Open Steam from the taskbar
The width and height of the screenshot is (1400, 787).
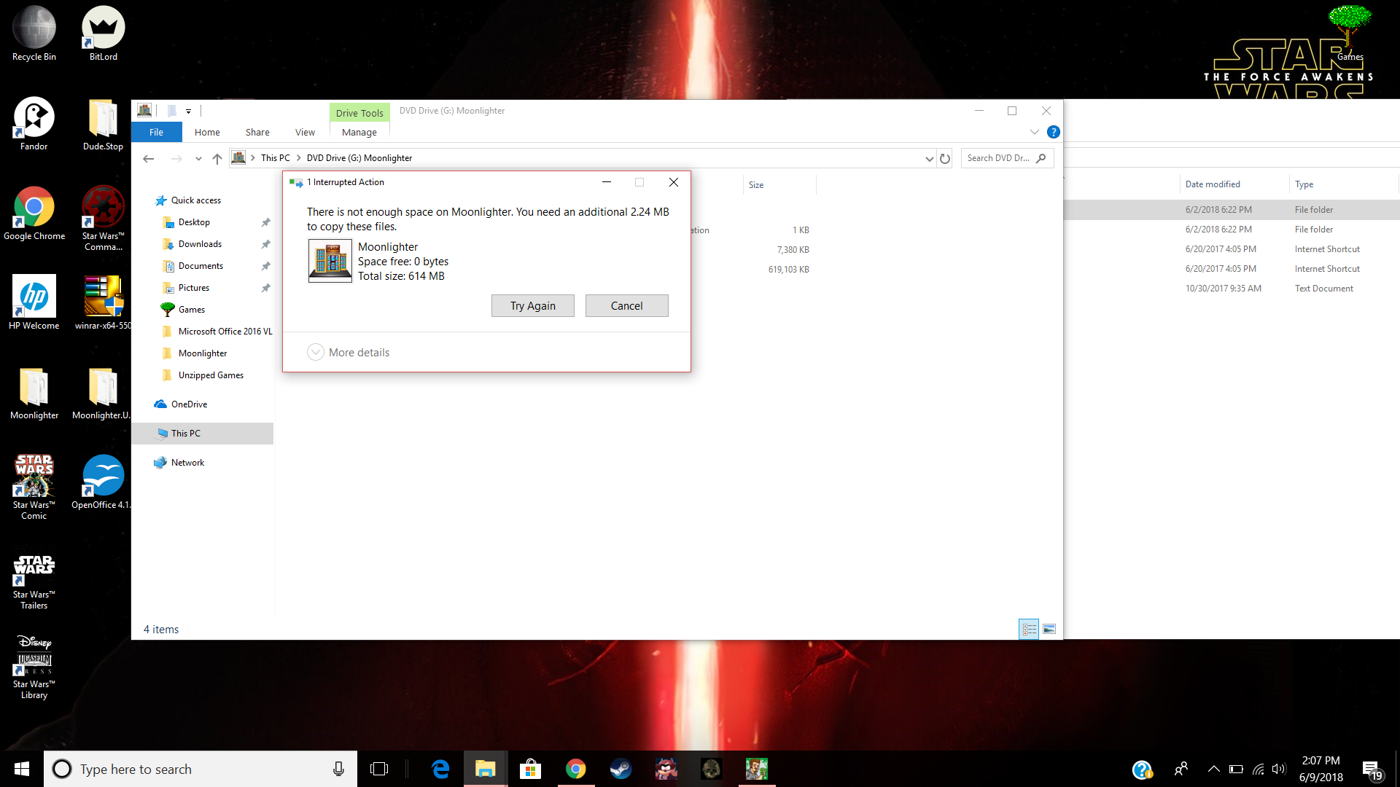click(x=621, y=769)
